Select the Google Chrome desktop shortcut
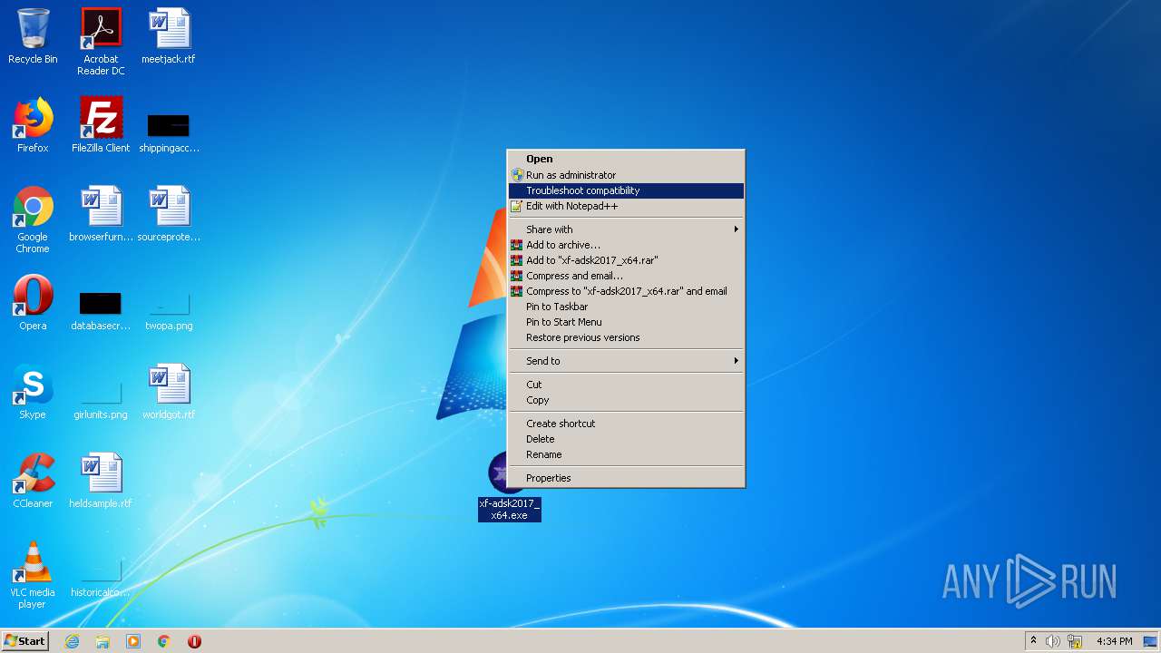Image resolution: width=1161 pixels, height=653 pixels. (33, 219)
